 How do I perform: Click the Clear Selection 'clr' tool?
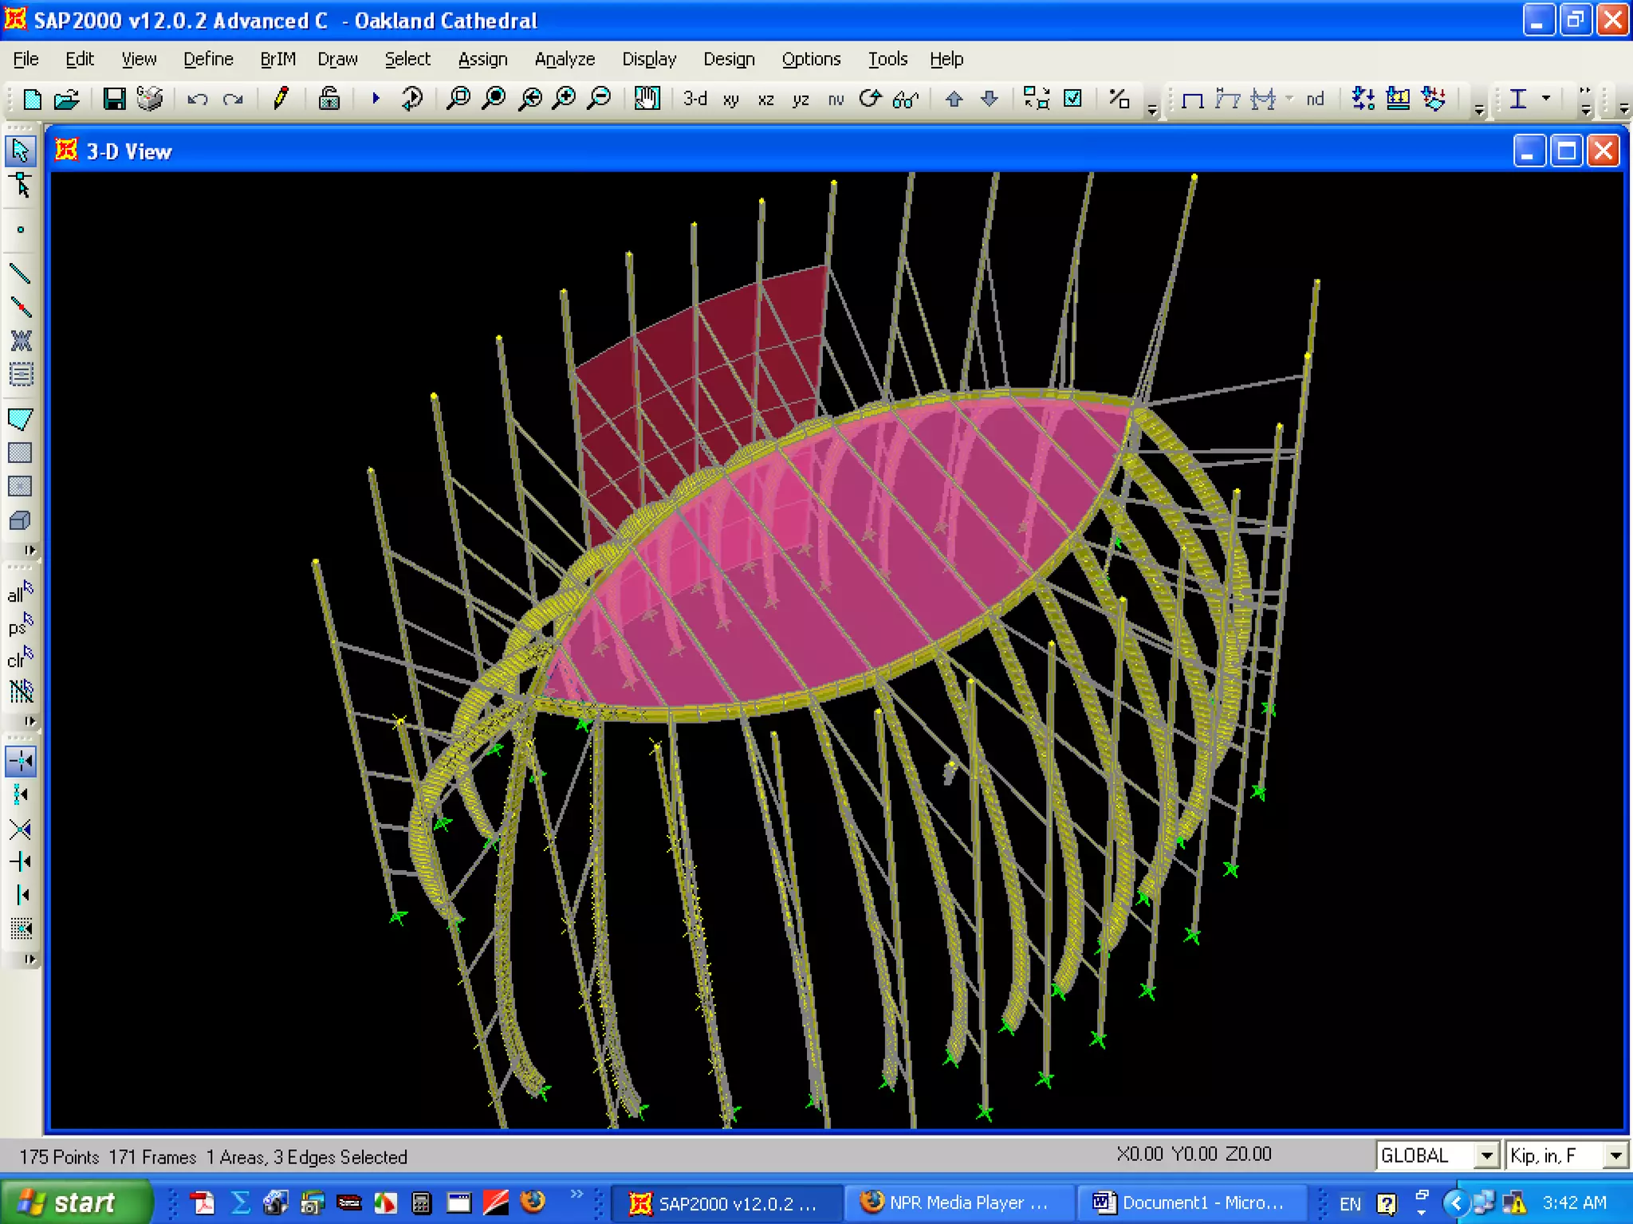pyautogui.click(x=20, y=658)
